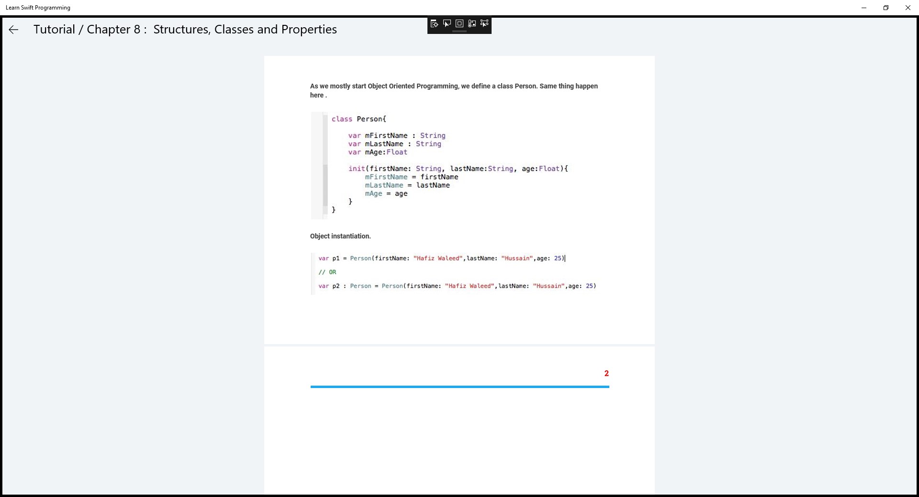The width and height of the screenshot is (919, 497).
Task: Click the 'var mFirstName : String' line
Action: coord(397,136)
